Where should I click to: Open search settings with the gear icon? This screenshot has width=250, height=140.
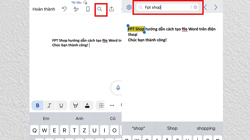[129, 7]
